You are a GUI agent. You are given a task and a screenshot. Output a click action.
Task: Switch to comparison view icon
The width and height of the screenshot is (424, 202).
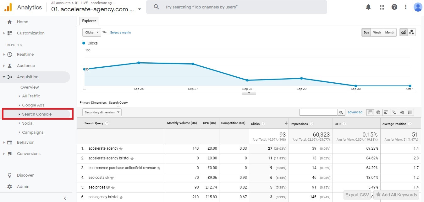[x=394, y=112]
